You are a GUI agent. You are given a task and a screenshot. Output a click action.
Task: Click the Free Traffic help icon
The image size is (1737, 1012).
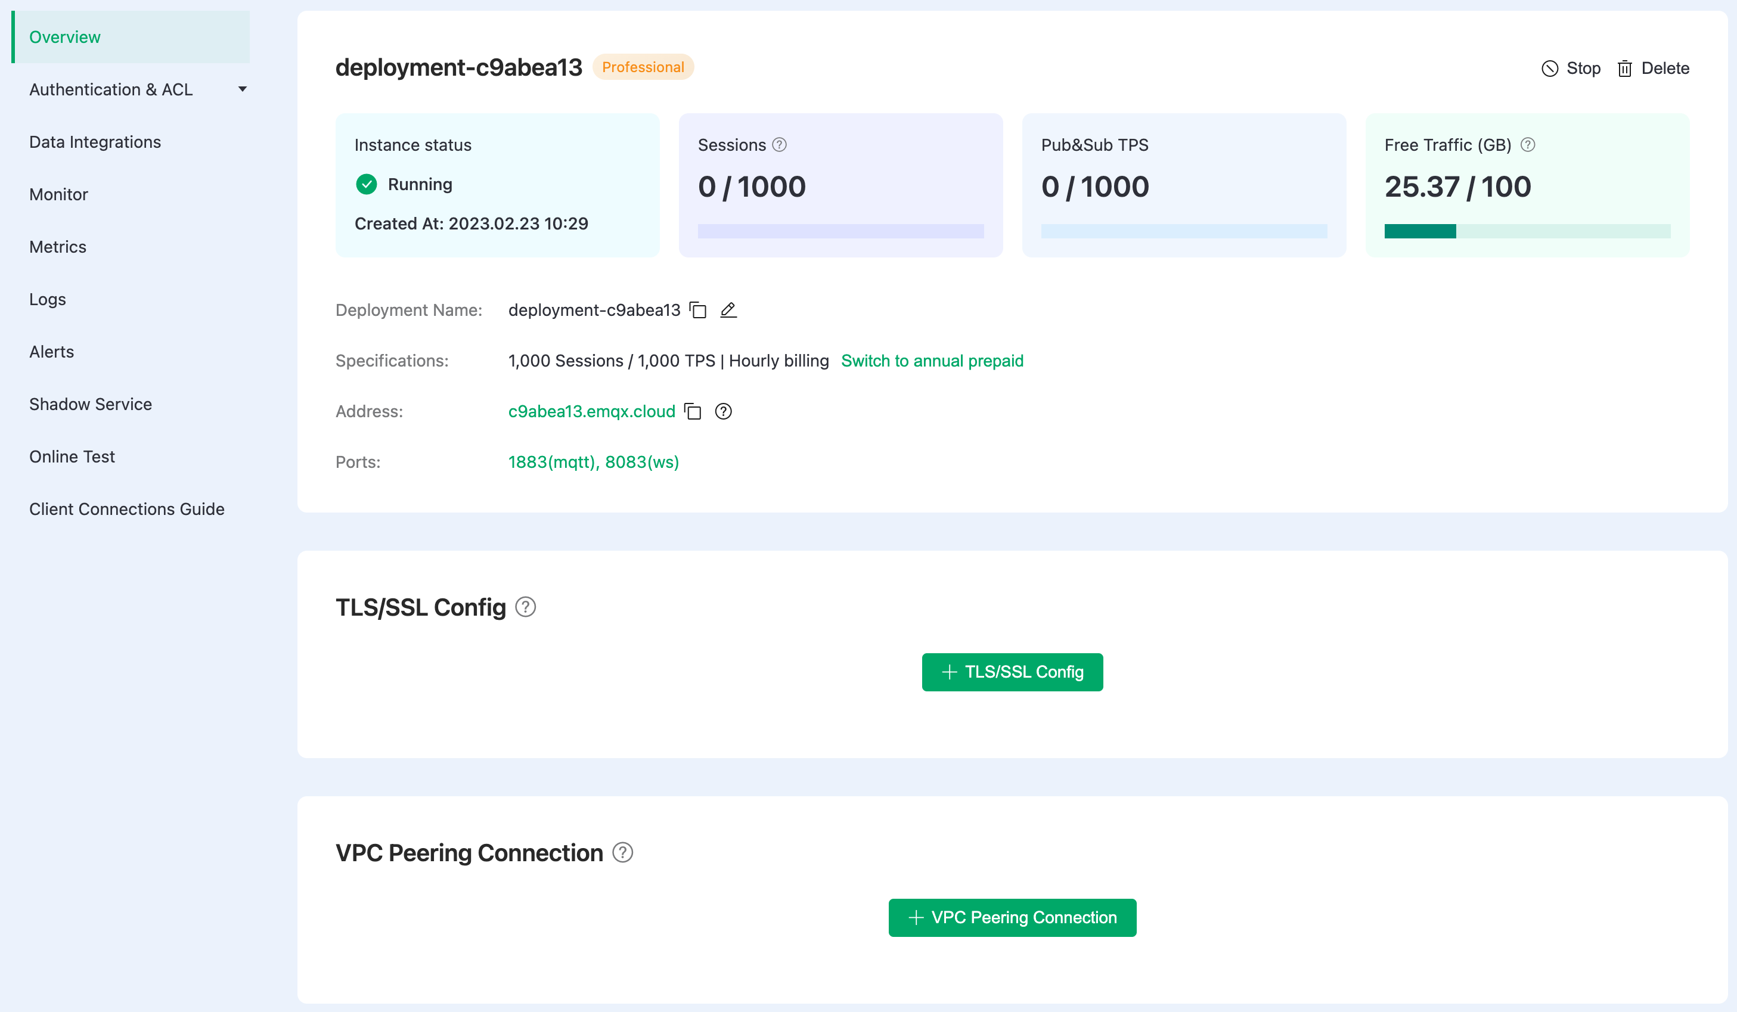[x=1527, y=145]
